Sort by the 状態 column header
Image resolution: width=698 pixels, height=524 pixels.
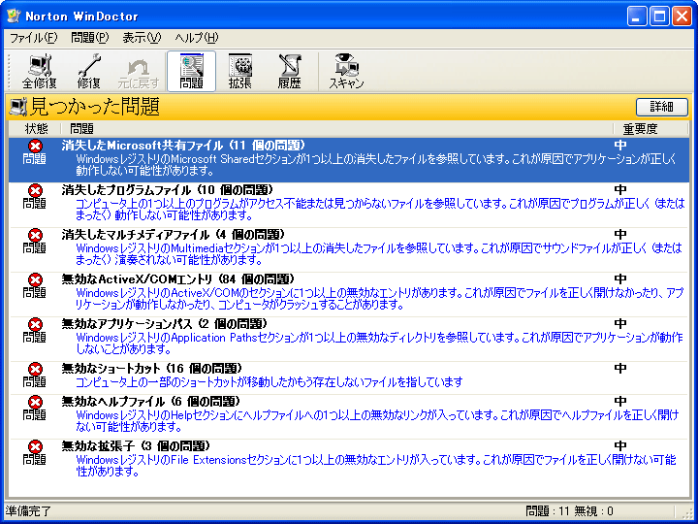[x=36, y=129]
